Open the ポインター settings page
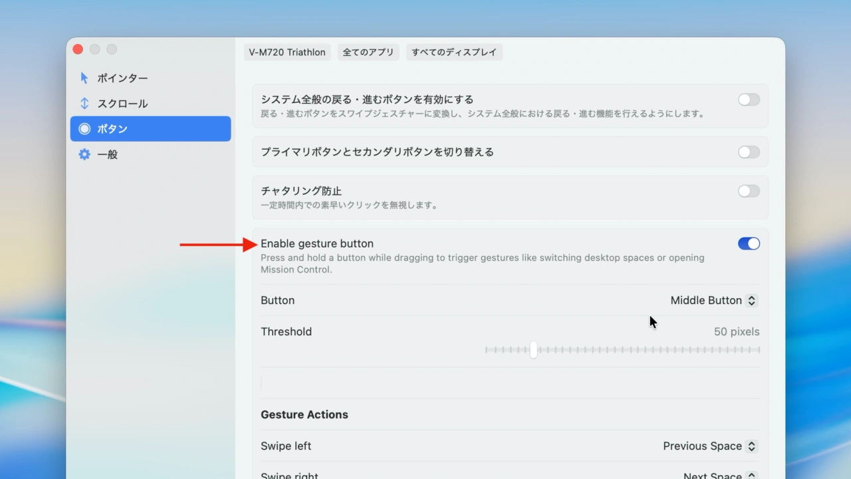The image size is (851, 479). (122, 78)
